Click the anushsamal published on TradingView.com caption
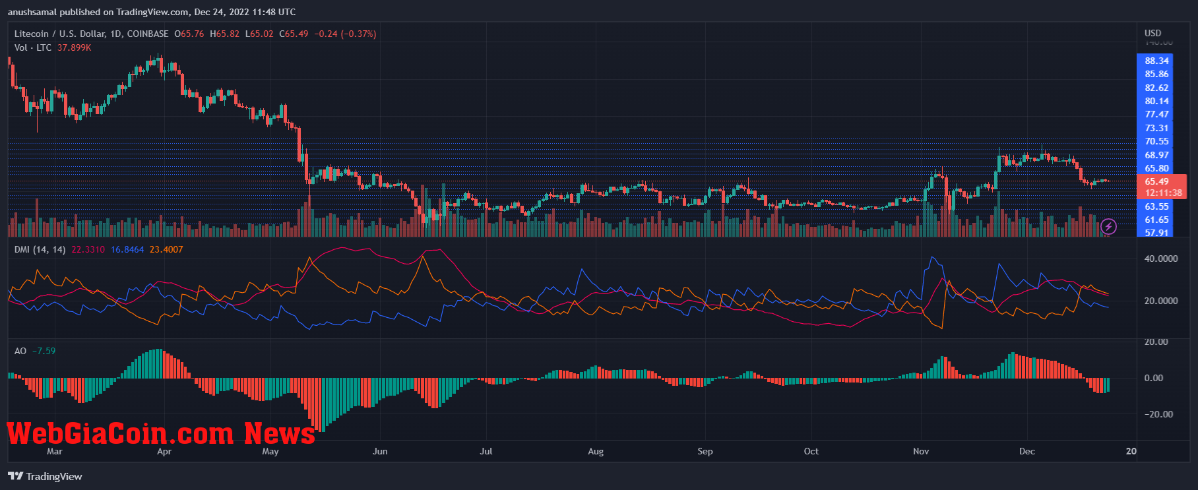Viewport: 1198px width, 490px height. pos(152,12)
